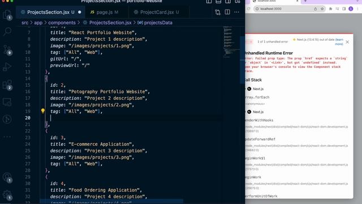This screenshot has width=362, height=204.
Task: Open the Manage gear icon
Action: pyautogui.click(x=7, y=195)
